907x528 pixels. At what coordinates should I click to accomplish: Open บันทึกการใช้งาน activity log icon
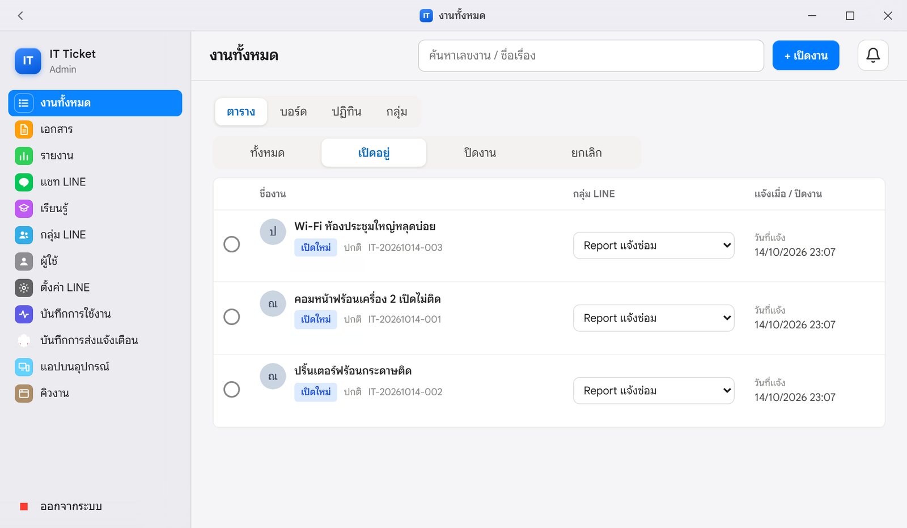tap(24, 314)
